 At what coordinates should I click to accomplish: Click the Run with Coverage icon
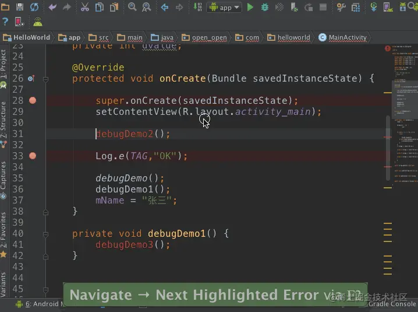279,7
